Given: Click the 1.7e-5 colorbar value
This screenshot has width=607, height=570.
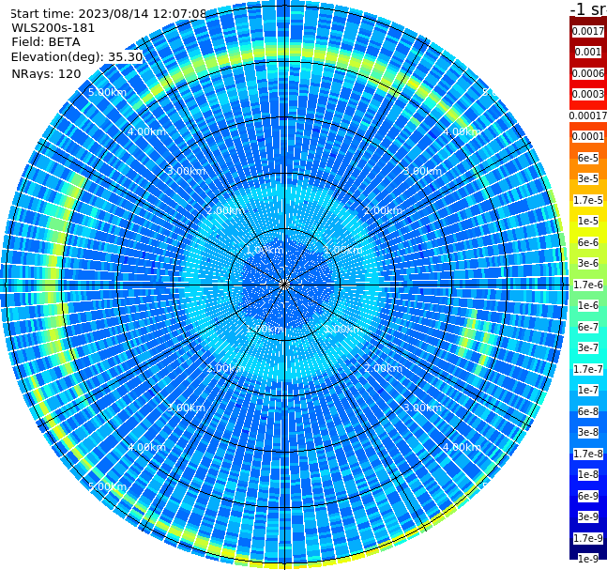Looking at the screenshot, I should pos(588,200).
